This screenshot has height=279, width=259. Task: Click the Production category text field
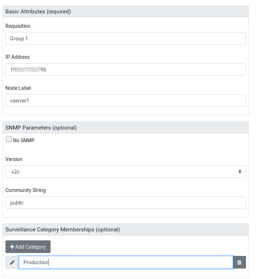pyautogui.click(x=125, y=262)
